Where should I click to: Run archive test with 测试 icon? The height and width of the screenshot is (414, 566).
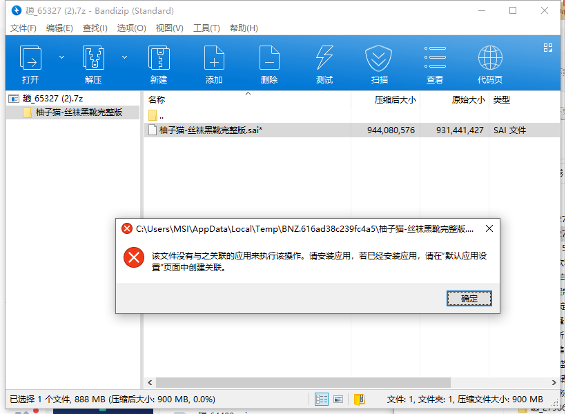coord(324,59)
